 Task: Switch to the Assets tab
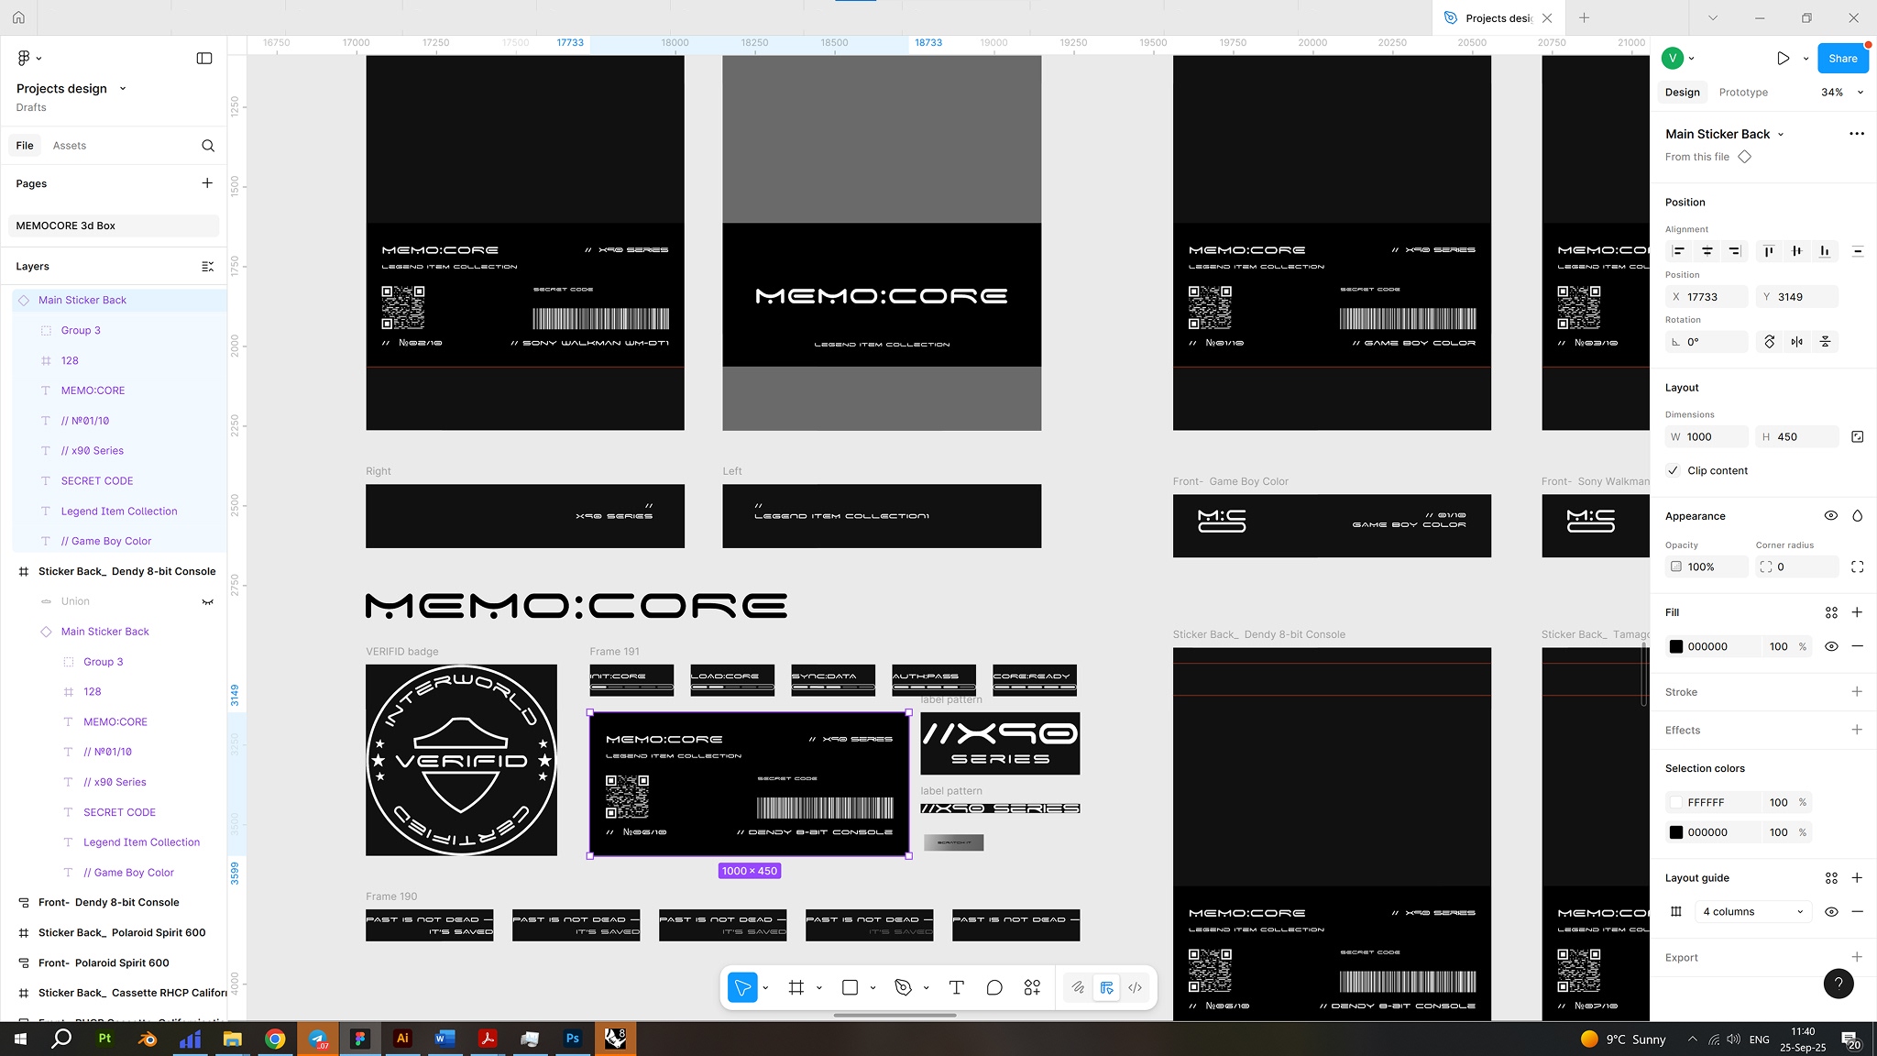[x=69, y=146]
